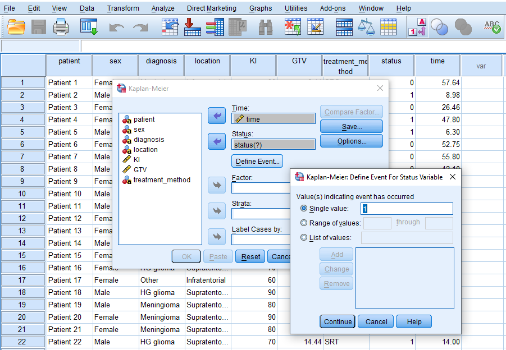Select the diagnosis variable in the variable list
The height and width of the screenshot is (350, 506).
pos(149,139)
